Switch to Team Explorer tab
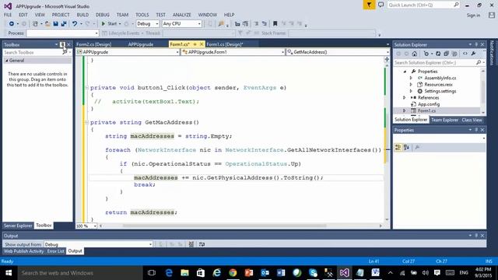Image resolution: width=498 pixels, height=280 pixels. [444, 120]
